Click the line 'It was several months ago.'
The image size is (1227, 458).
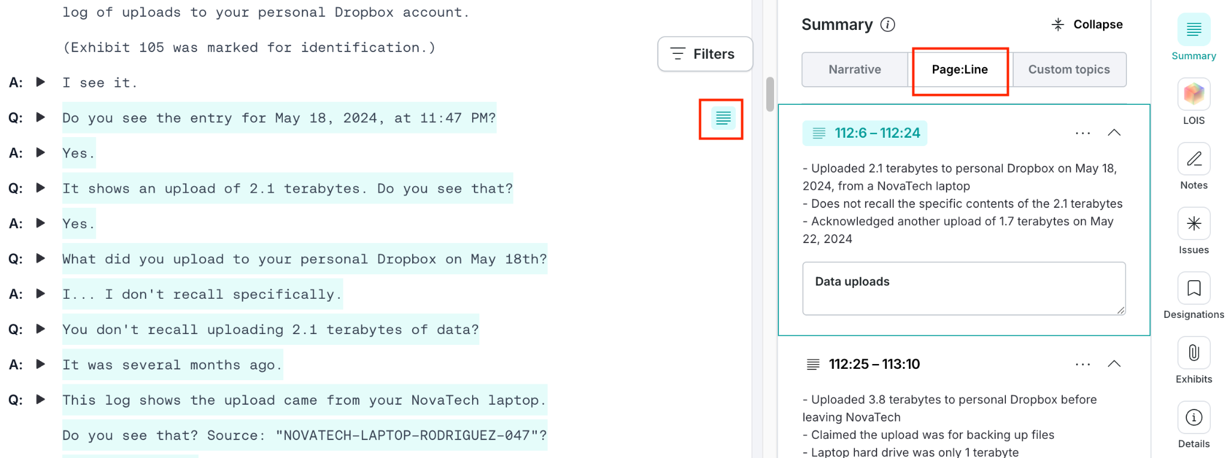point(173,365)
